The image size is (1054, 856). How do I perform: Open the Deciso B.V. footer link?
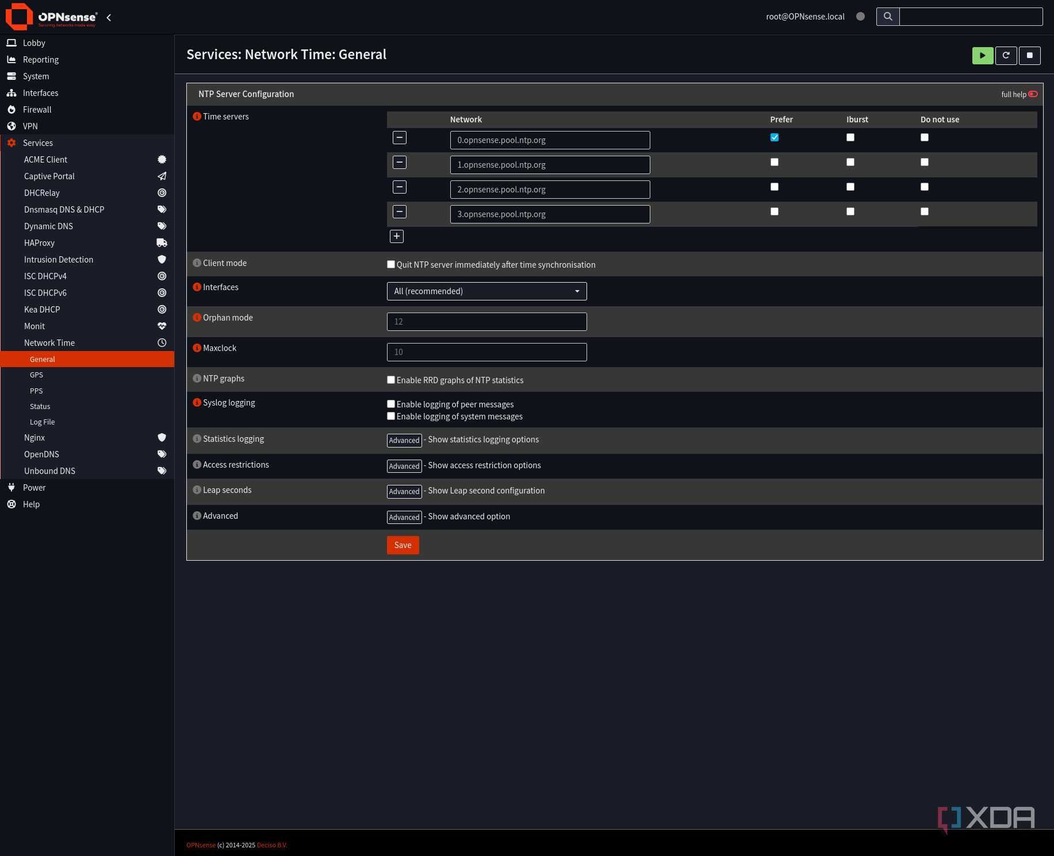(x=272, y=845)
